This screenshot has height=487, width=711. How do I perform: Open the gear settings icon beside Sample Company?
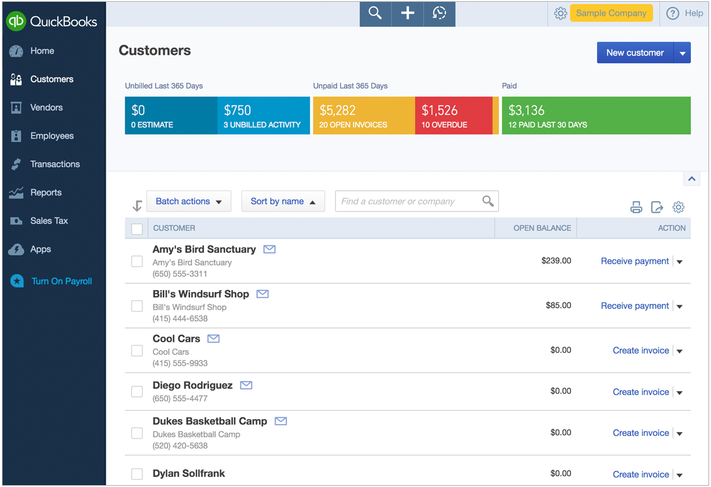tap(561, 14)
